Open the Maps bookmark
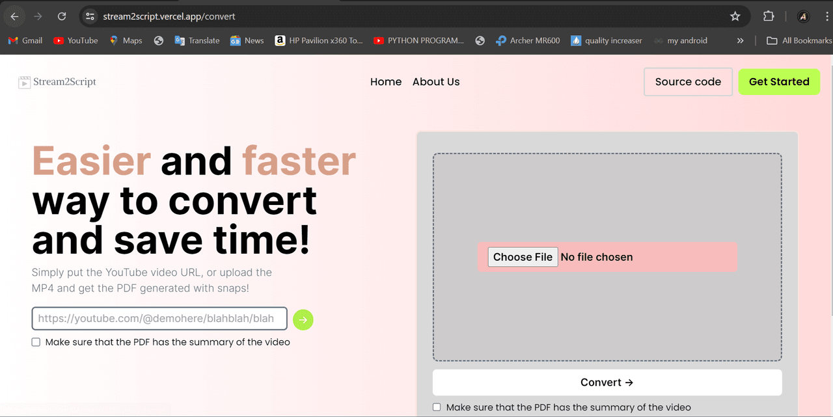Viewport: 833px width, 417px height. point(126,40)
